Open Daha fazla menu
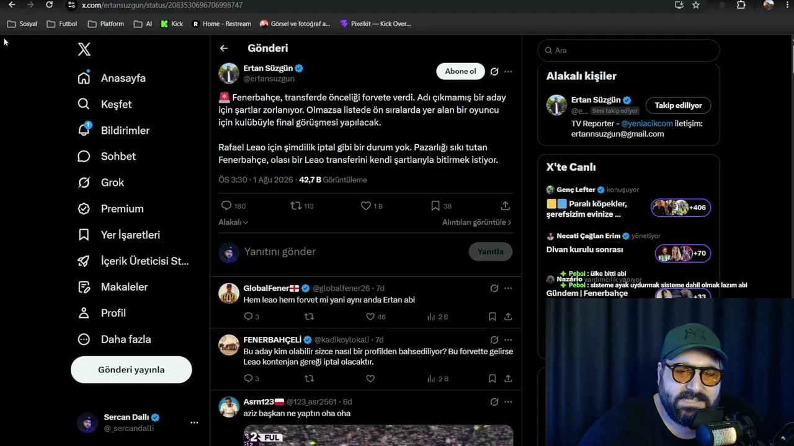The height and width of the screenshot is (446, 794). point(114,339)
